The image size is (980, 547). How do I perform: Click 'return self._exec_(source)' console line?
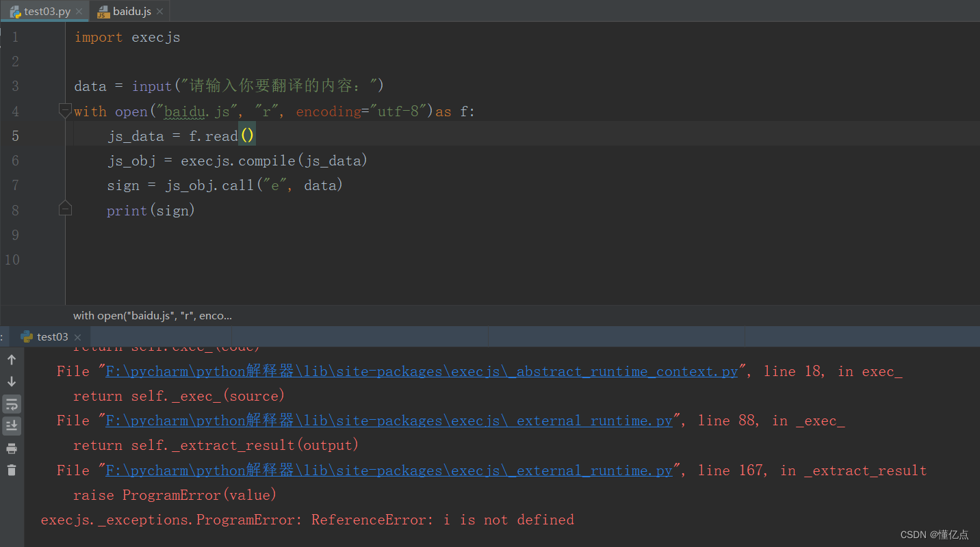pyautogui.click(x=179, y=396)
